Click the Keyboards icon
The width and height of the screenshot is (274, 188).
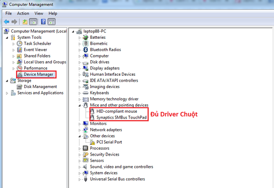point(85,93)
